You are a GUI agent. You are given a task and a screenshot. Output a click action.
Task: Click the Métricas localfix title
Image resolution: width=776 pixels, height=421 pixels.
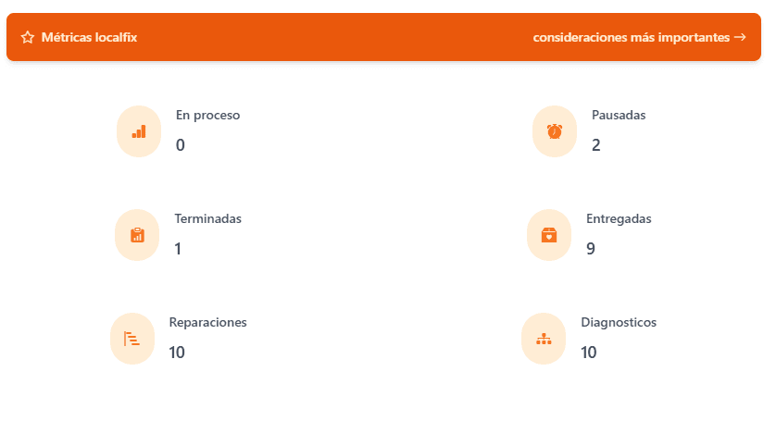coord(89,38)
